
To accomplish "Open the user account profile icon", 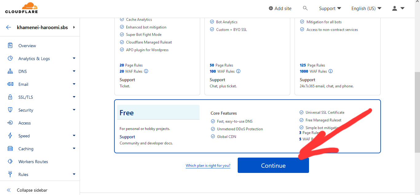I will (x=395, y=8).
